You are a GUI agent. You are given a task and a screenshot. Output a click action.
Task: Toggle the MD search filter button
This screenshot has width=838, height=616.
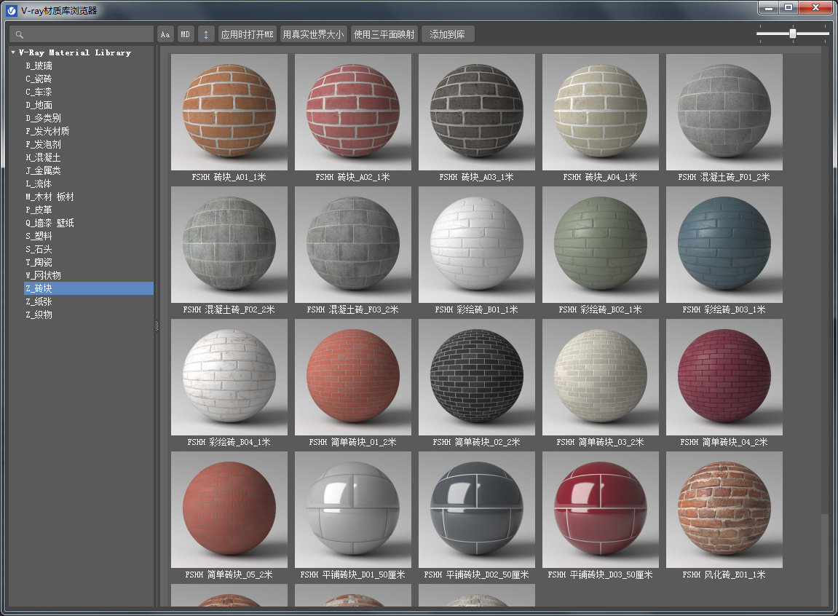[186, 34]
